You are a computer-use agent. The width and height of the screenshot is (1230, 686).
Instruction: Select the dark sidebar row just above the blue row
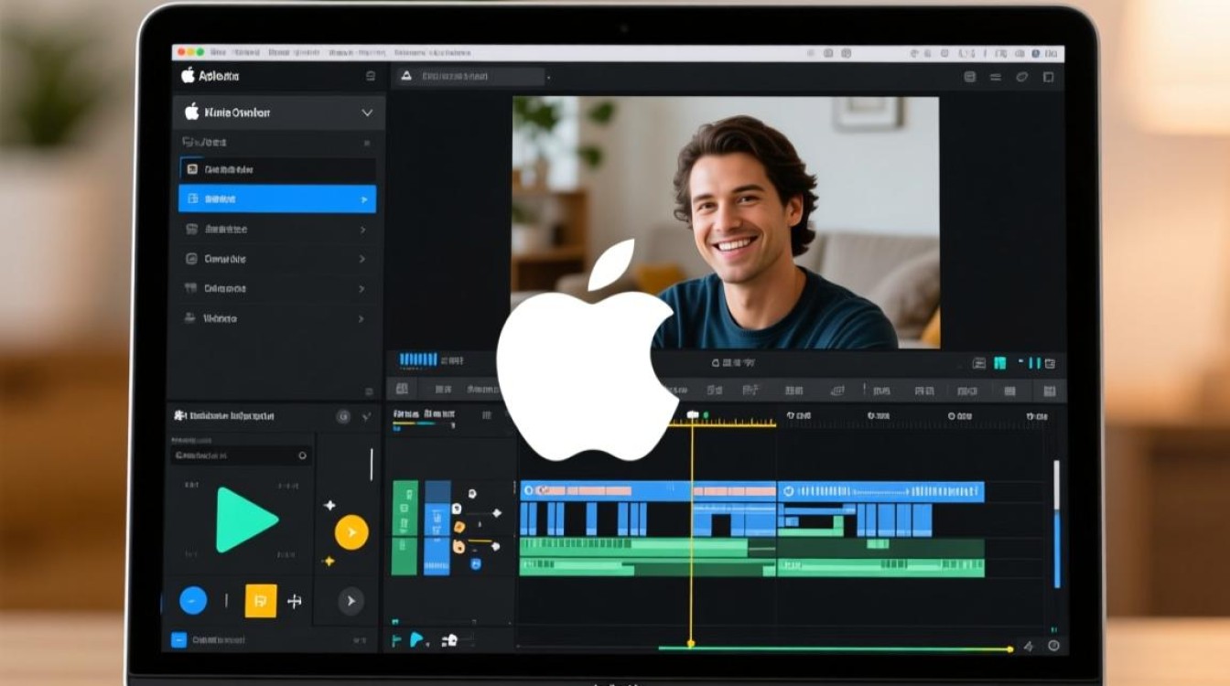(x=277, y=169)
